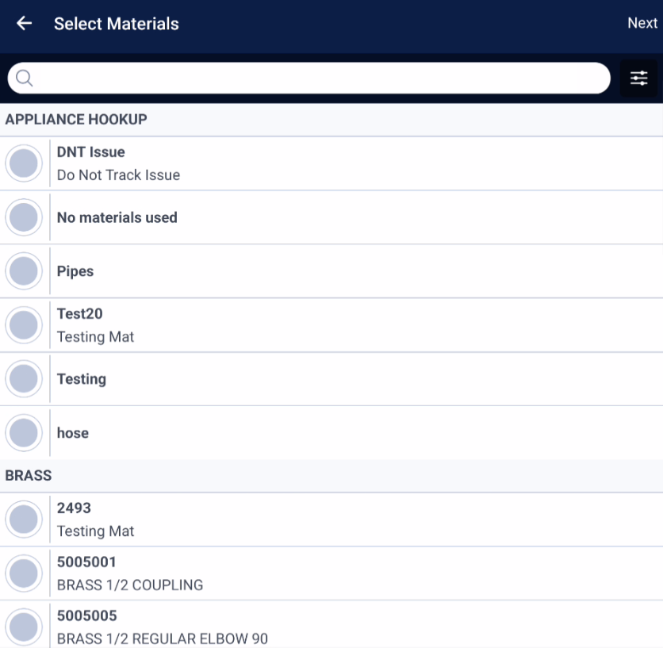The height and width of the screenshot is (648, 663).
Task: Select the Testing radio button
Action: pos(24,379)
